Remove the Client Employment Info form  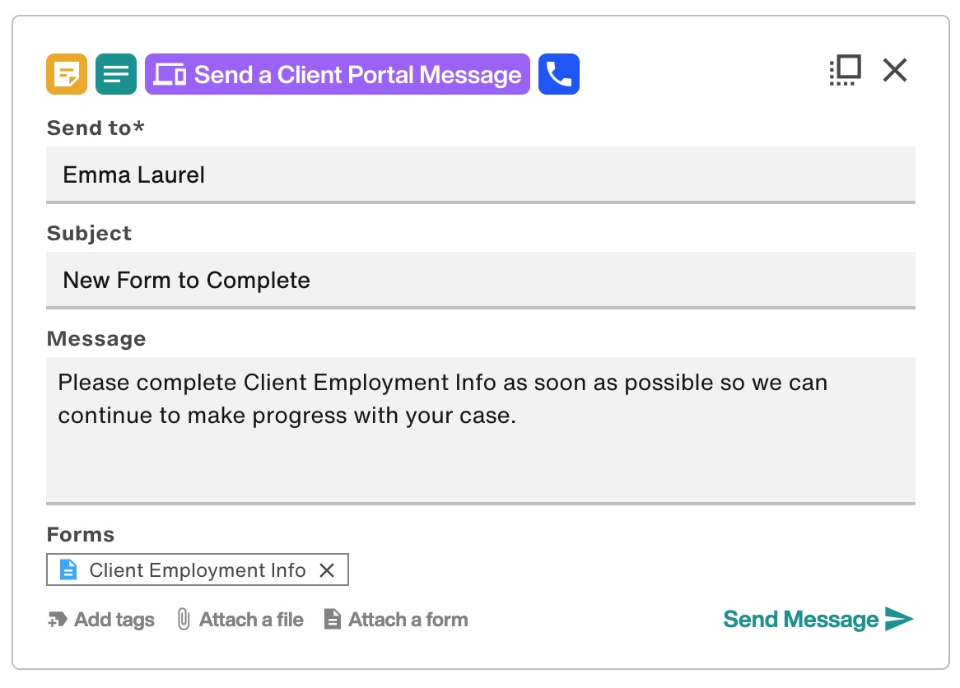pyautogui.click(x=327, y=570)
